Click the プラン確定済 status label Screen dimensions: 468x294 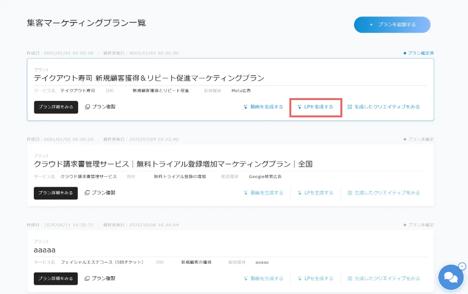(419, 53)
